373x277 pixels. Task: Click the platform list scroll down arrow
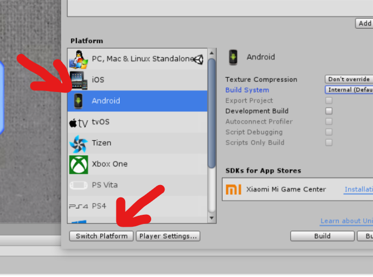point(212,218)
